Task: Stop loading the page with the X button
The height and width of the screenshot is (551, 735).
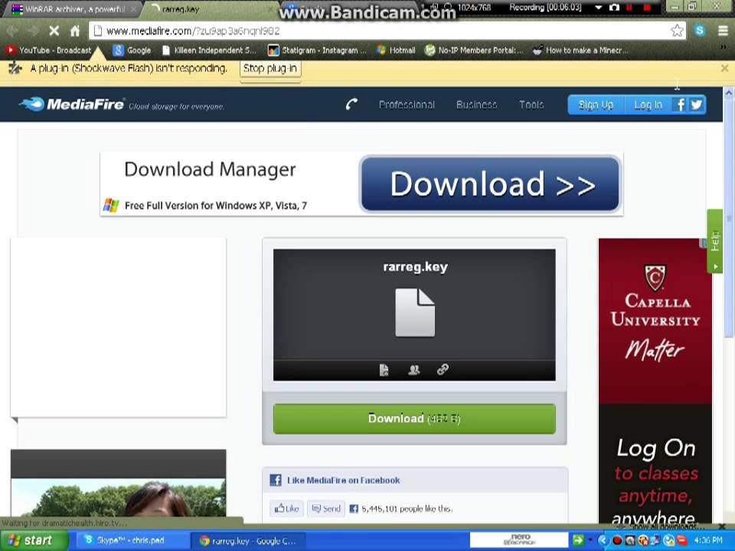Action: pos(54,31)
